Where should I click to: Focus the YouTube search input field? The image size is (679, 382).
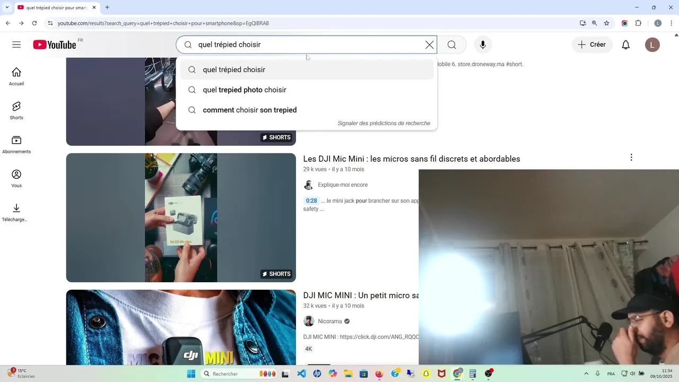pyautogui.click(x=308, y=45)
